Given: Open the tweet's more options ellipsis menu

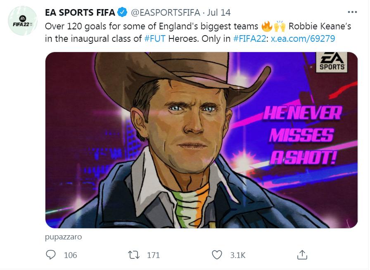Looking at the screenshot, I should 352,12.
